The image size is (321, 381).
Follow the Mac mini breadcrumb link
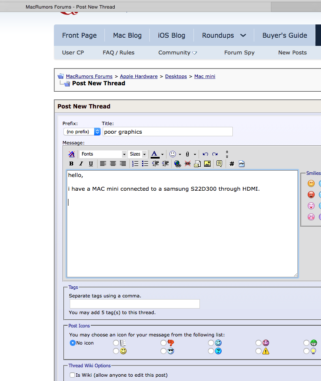point(205,76)
